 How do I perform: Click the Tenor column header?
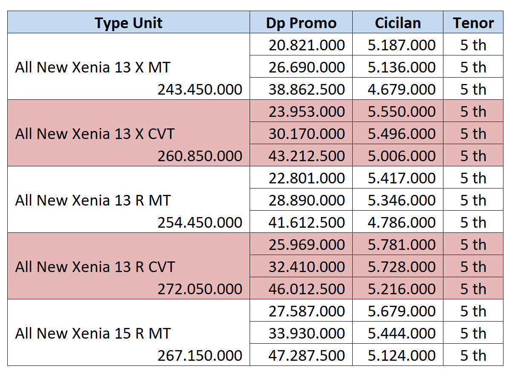[x=473, y=23]
